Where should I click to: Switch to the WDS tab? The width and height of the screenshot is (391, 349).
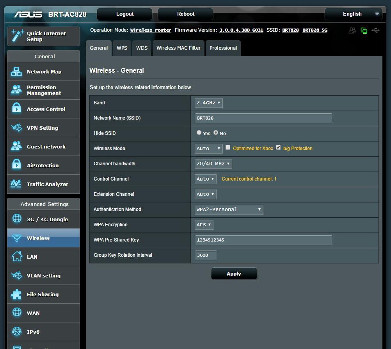[142, 48]
